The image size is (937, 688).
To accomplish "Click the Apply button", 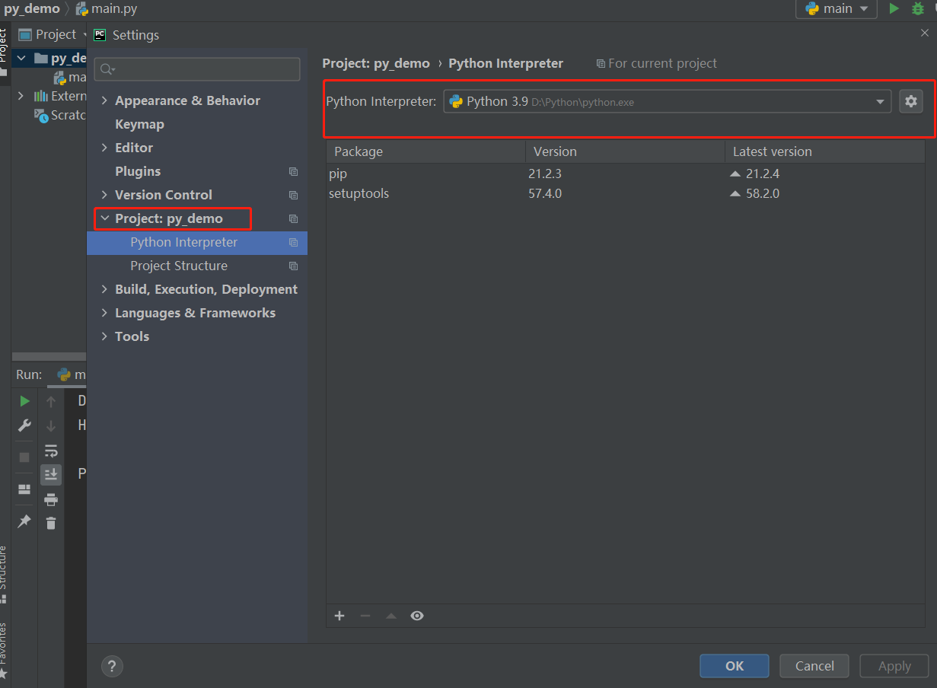I will tap(894, 666).
